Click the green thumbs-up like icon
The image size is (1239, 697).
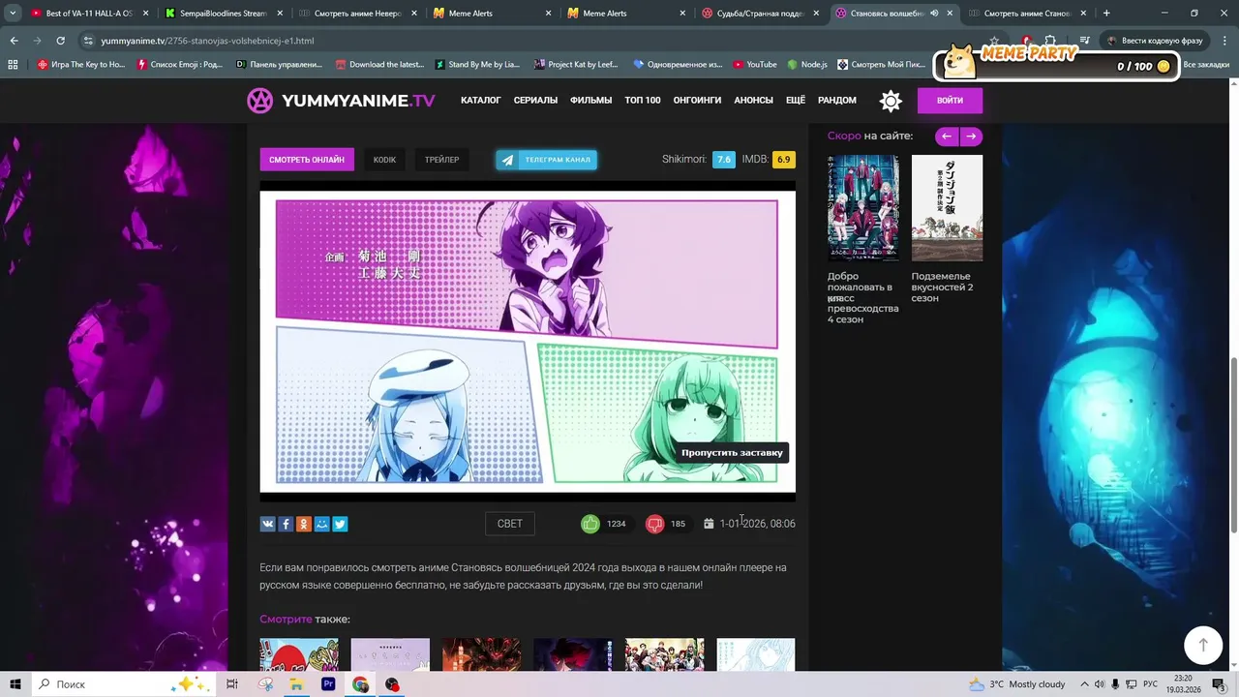tap(589, 524)
